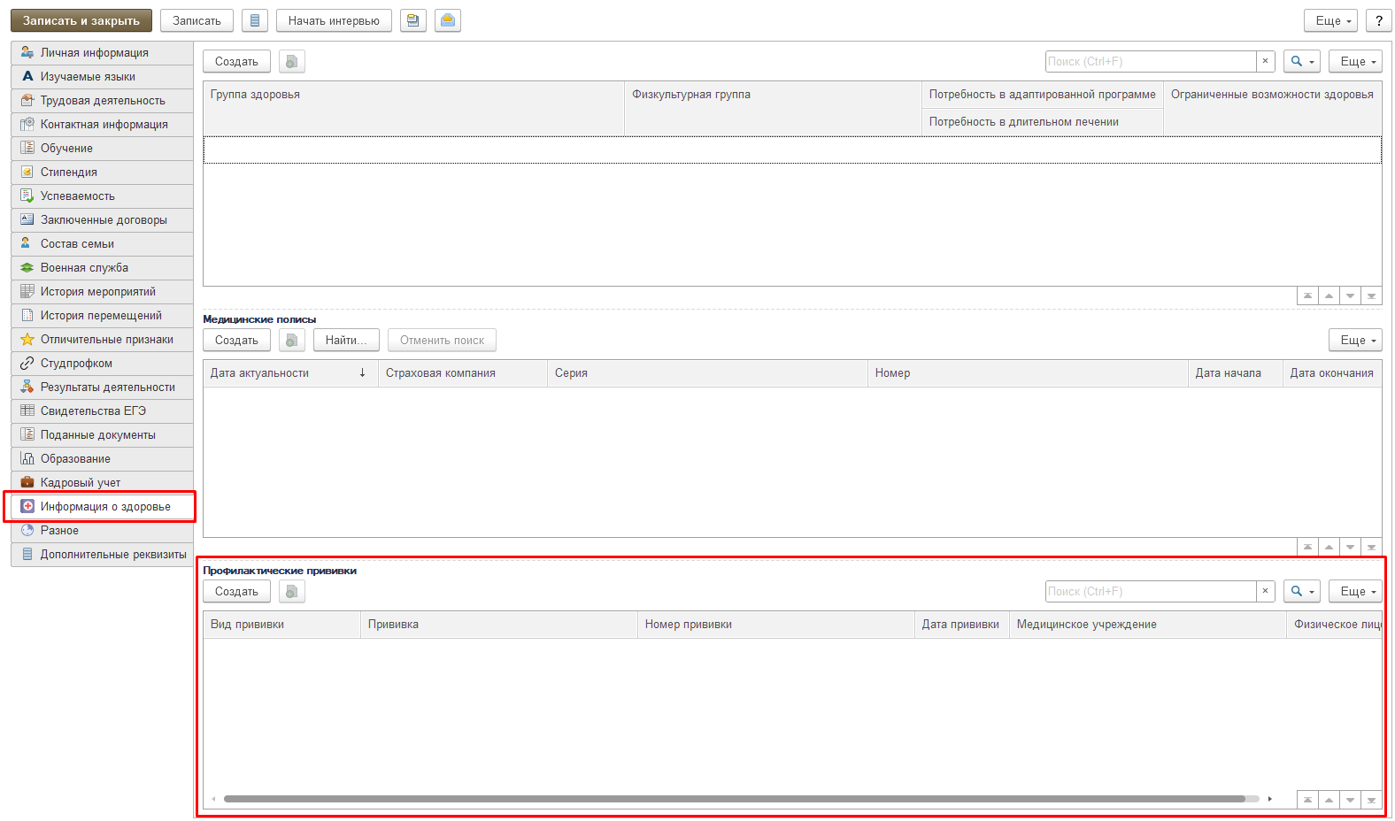Open the magnifier search dropdown above health group table
1395x821 pixels.
1301,61
